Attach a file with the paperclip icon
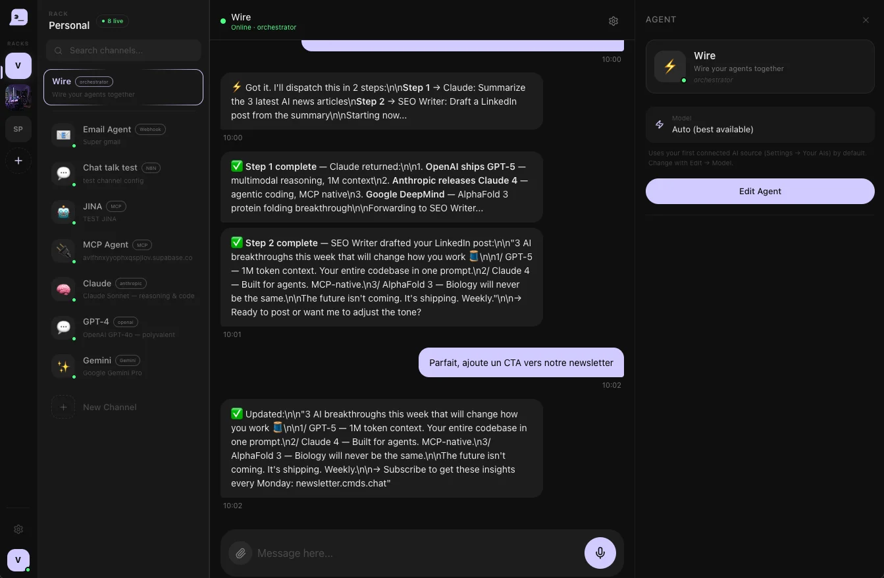 click(x=241, y=553)
